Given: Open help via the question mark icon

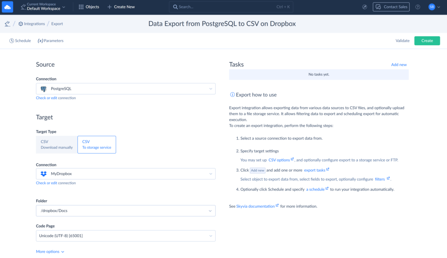Looking at the screenshot, I should point(418,7).
